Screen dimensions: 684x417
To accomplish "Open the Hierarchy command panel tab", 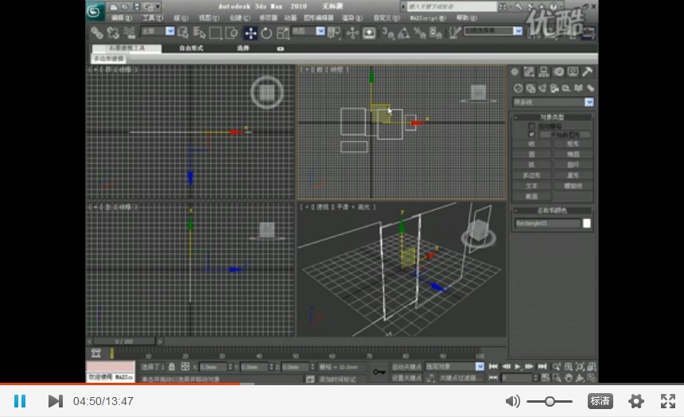I will tap(543, 72).
